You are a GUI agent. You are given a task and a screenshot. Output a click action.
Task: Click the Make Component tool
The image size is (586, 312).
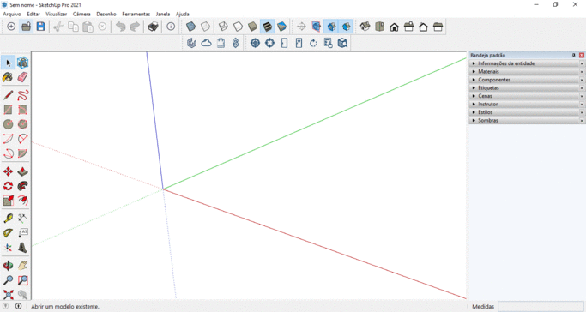(x=23, y=63)
